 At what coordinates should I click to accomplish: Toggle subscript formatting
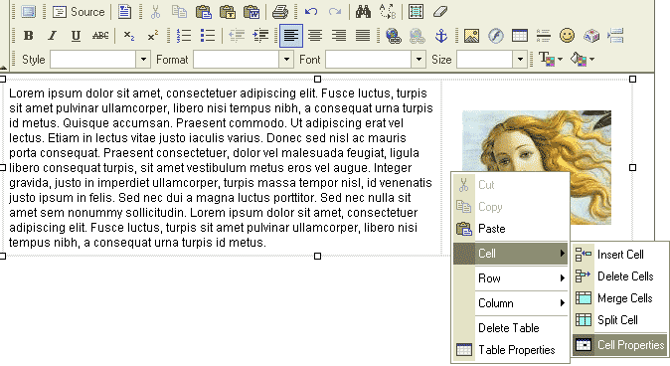[128, 36]
